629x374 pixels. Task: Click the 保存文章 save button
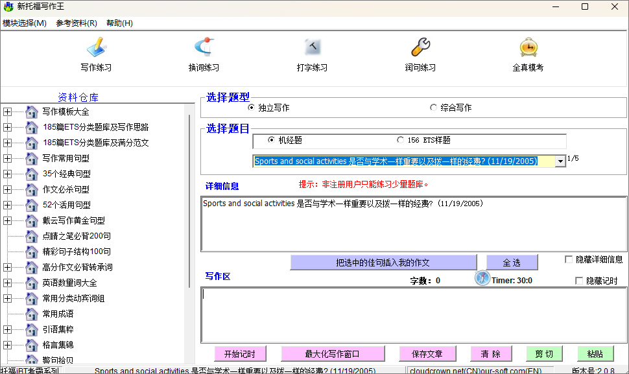427,354
